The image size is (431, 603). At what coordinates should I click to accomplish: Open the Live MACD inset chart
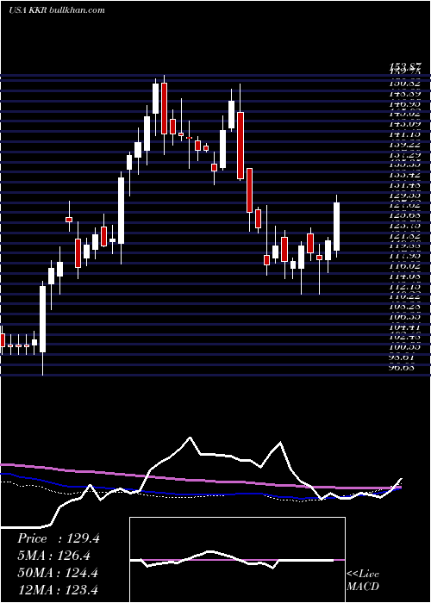pyautogui.click(x=237, y=560)
